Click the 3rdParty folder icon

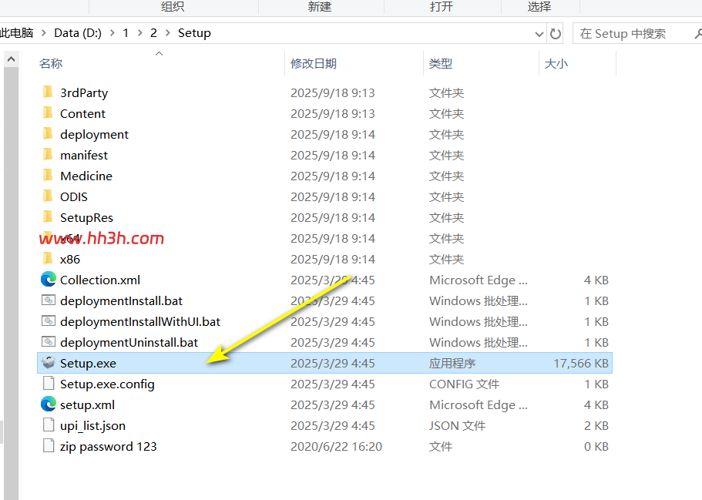coord(48,92)
